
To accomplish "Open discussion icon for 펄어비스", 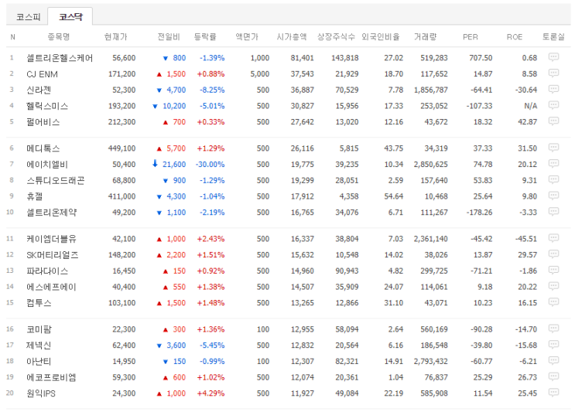I will (553, 121).
